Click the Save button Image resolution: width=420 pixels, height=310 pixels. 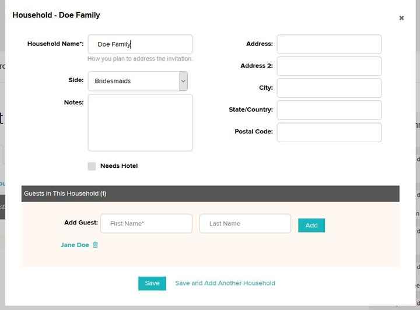[152, 283]
